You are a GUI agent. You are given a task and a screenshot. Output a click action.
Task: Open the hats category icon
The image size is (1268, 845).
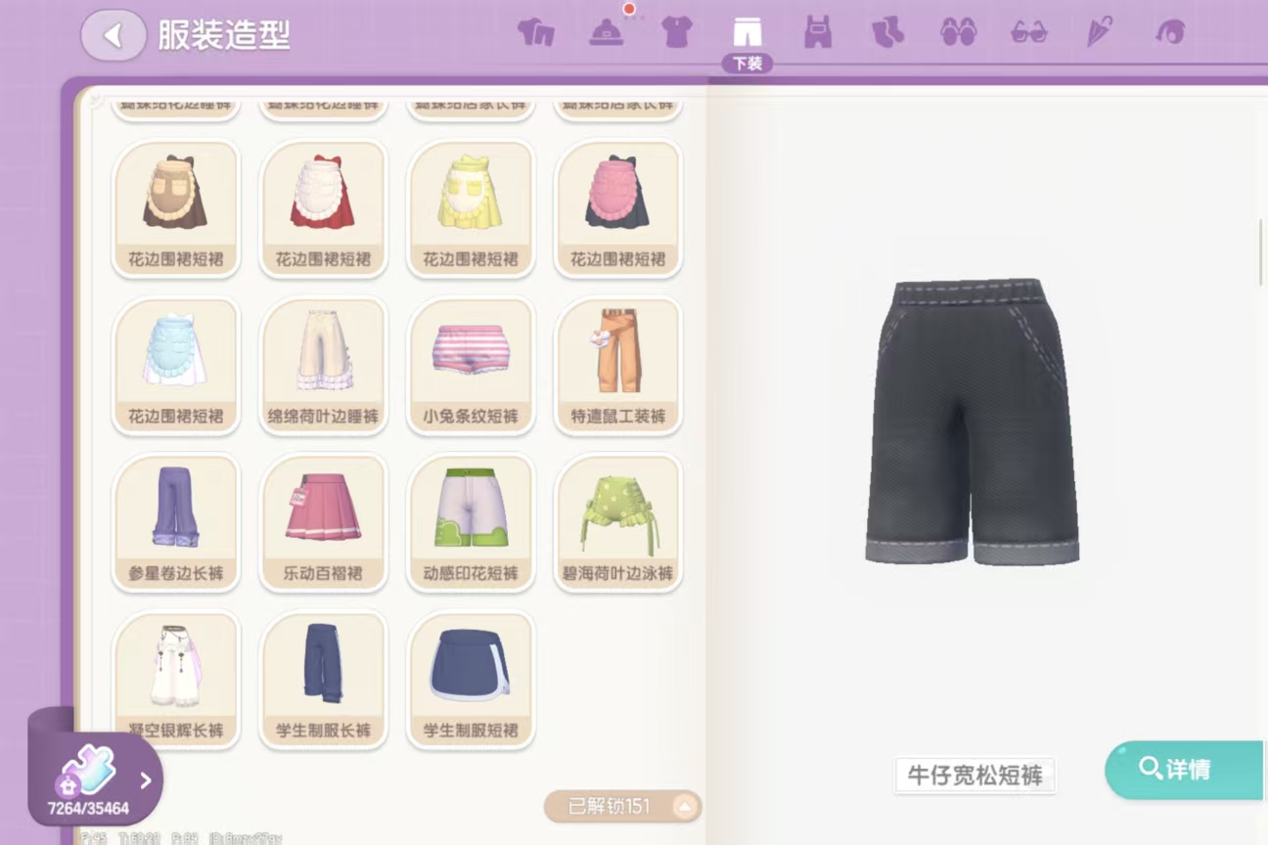tap(607, 32)
